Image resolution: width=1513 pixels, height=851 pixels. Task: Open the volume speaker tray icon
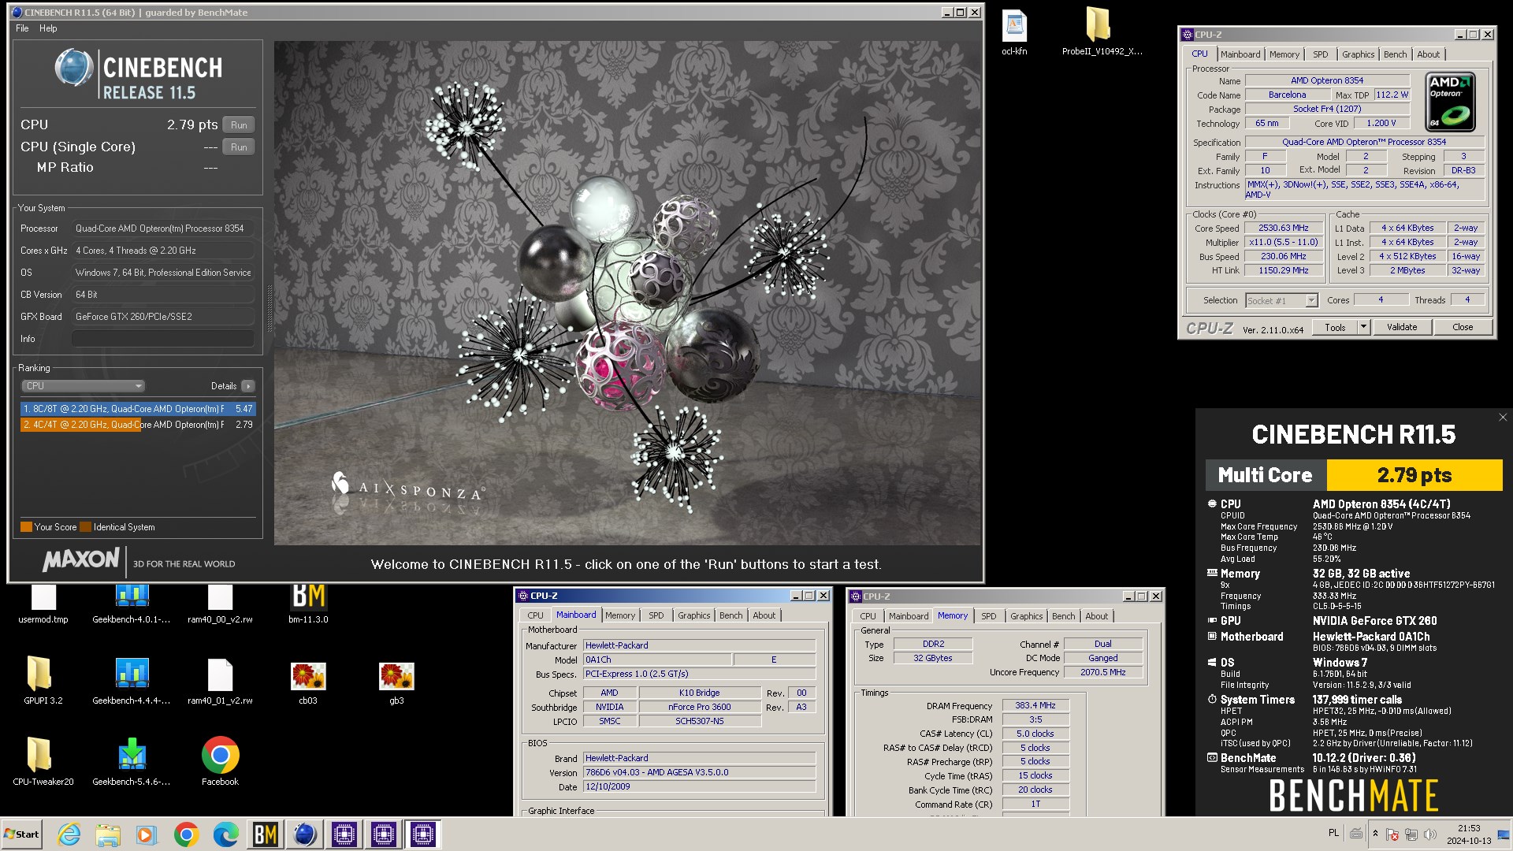pyautogui.click(x=1429, y=834)
